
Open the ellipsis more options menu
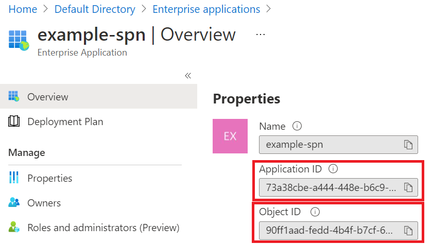tap(261, 34)
